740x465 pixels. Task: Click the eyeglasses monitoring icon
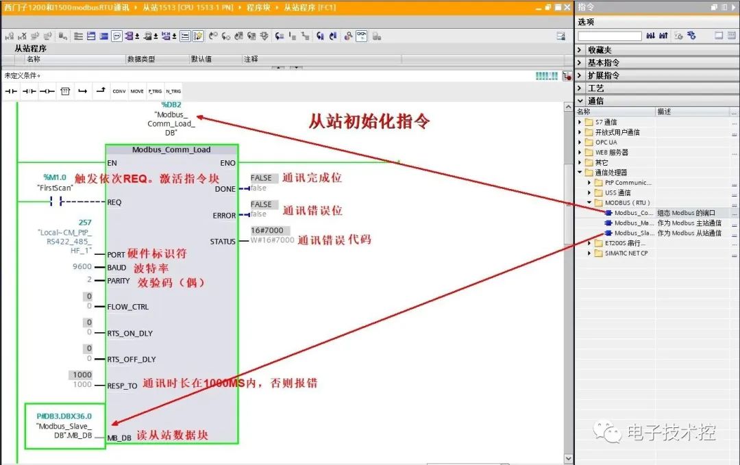click(x=362, y=36)
